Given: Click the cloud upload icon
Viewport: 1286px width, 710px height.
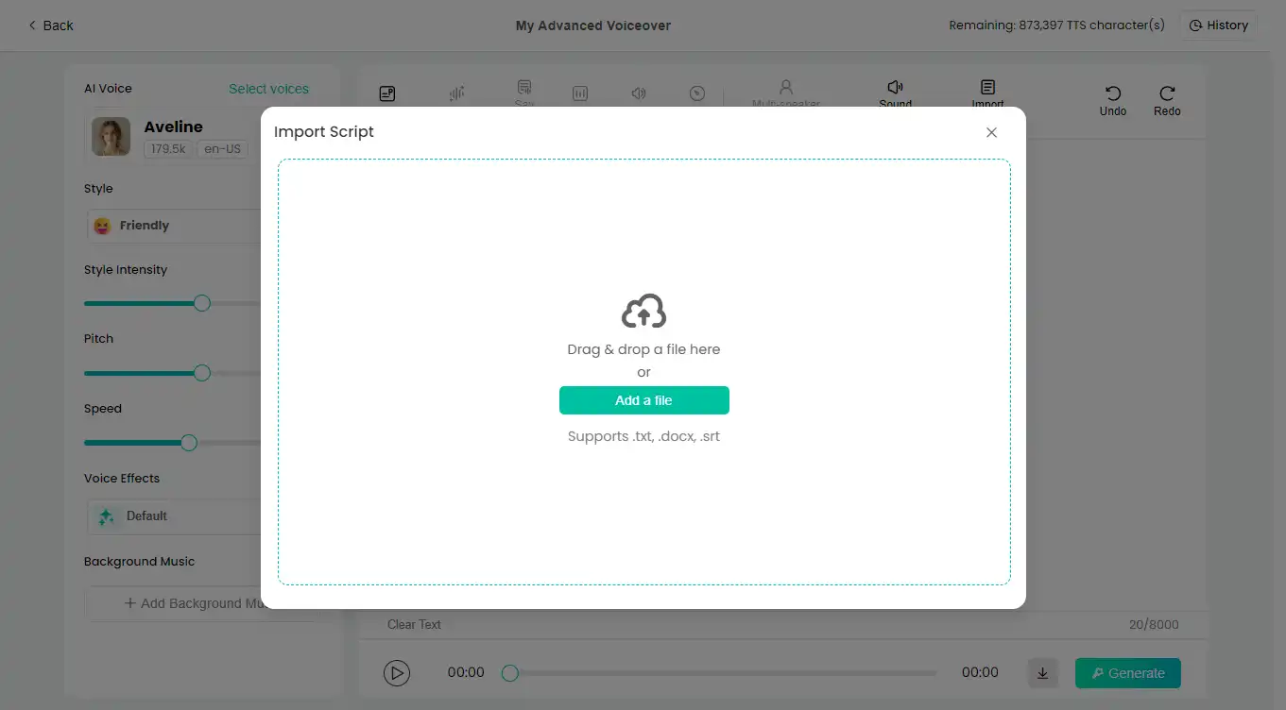Looking at the screenshot, I should (644, 311).
